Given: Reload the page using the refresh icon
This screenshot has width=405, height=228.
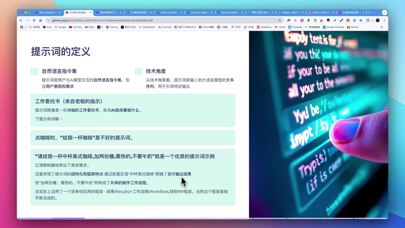Looking at the screenshot, I should pos(34,20).
